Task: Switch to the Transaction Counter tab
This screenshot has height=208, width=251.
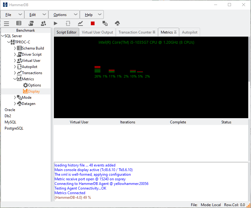Action: point(137,32)
